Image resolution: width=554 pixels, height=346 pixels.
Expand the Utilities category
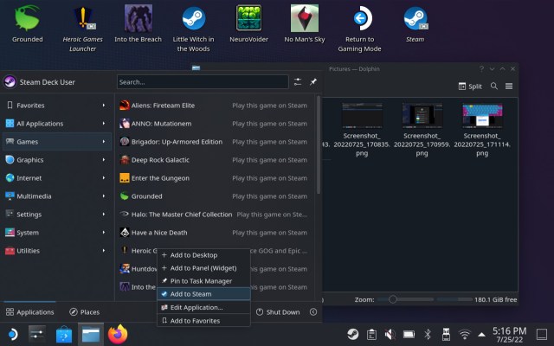(x=57, y=251)
